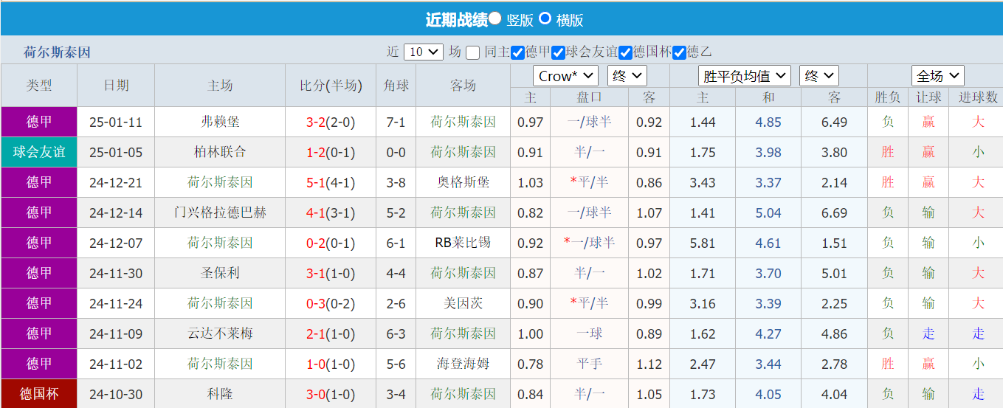
Task: Disable the 德国杯 checkbox
Action: [x=625, y=52]
